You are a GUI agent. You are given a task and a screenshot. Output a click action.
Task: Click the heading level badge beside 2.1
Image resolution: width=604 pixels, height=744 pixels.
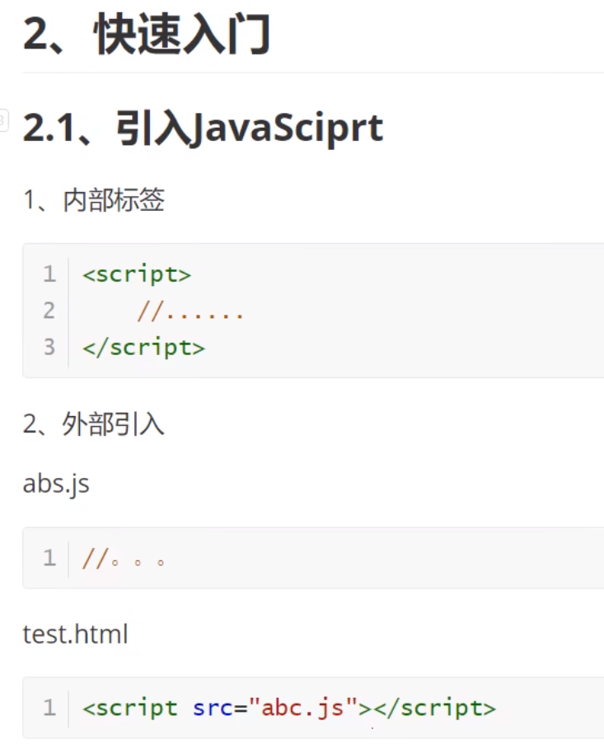point(2,122)
